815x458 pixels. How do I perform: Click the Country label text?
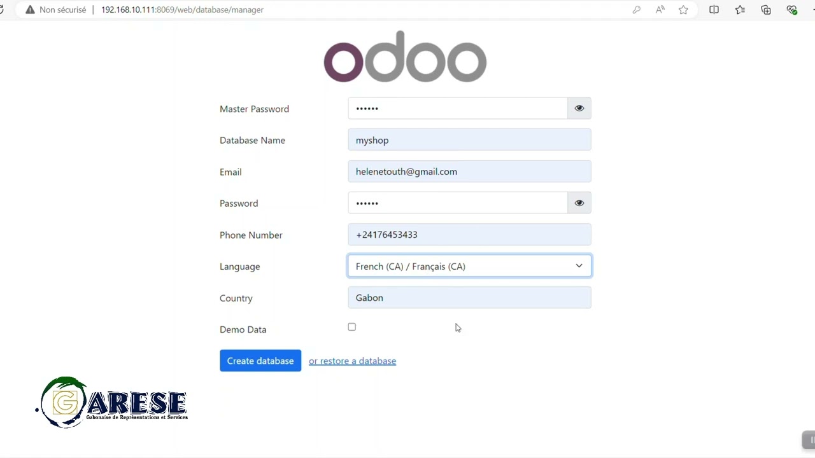[236, 298]
